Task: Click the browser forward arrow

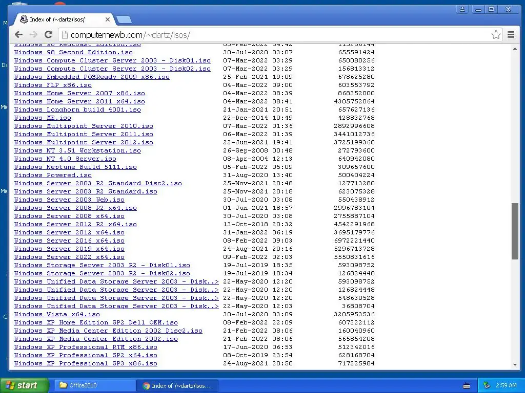Action: [x=33, y=34]
